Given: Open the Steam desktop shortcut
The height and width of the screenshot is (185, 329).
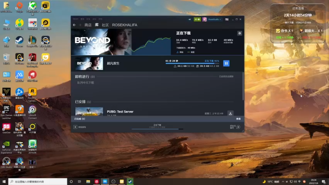Looking at the screenshot, I should [x=19, y=42].
